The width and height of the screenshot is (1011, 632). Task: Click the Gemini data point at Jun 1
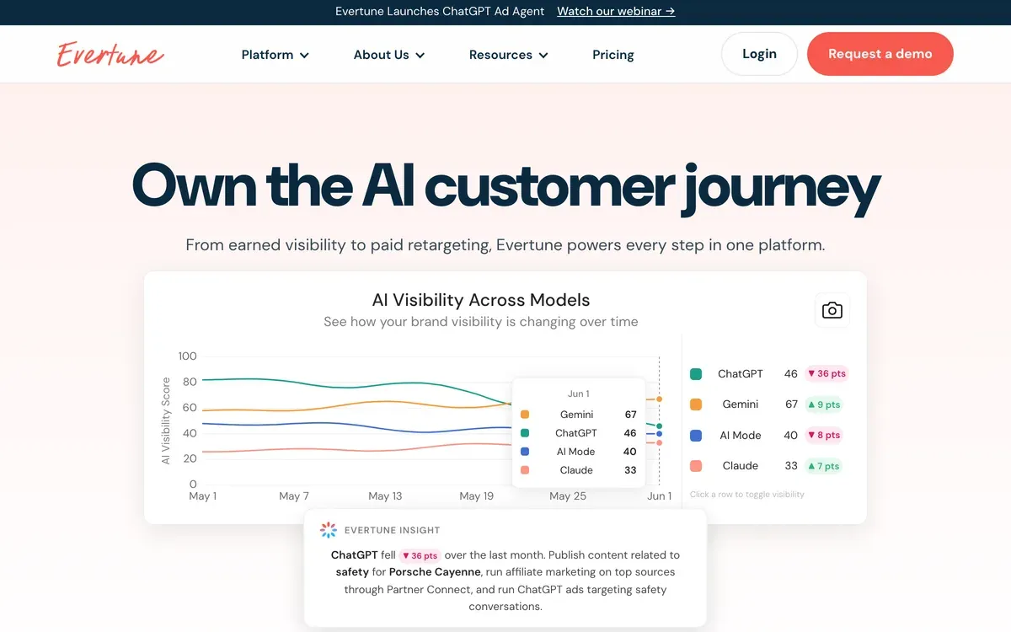click(x=659, y=399)
